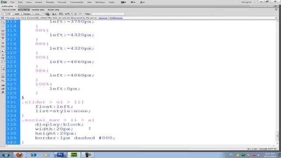Click the Discover link in info bar
Screen dimensions: 281x158
coord(103,18)
